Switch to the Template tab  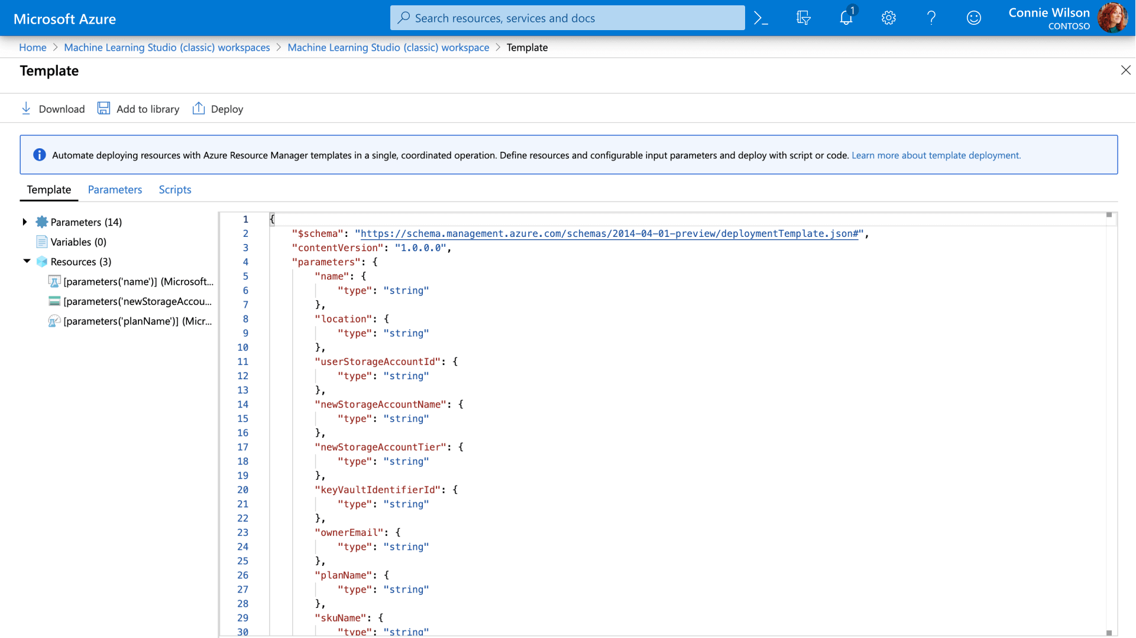(x=49, y=190)
